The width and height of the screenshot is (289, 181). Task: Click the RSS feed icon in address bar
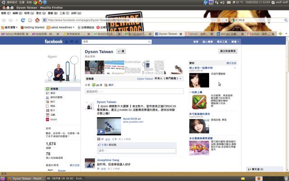click(x=219, y=20)
